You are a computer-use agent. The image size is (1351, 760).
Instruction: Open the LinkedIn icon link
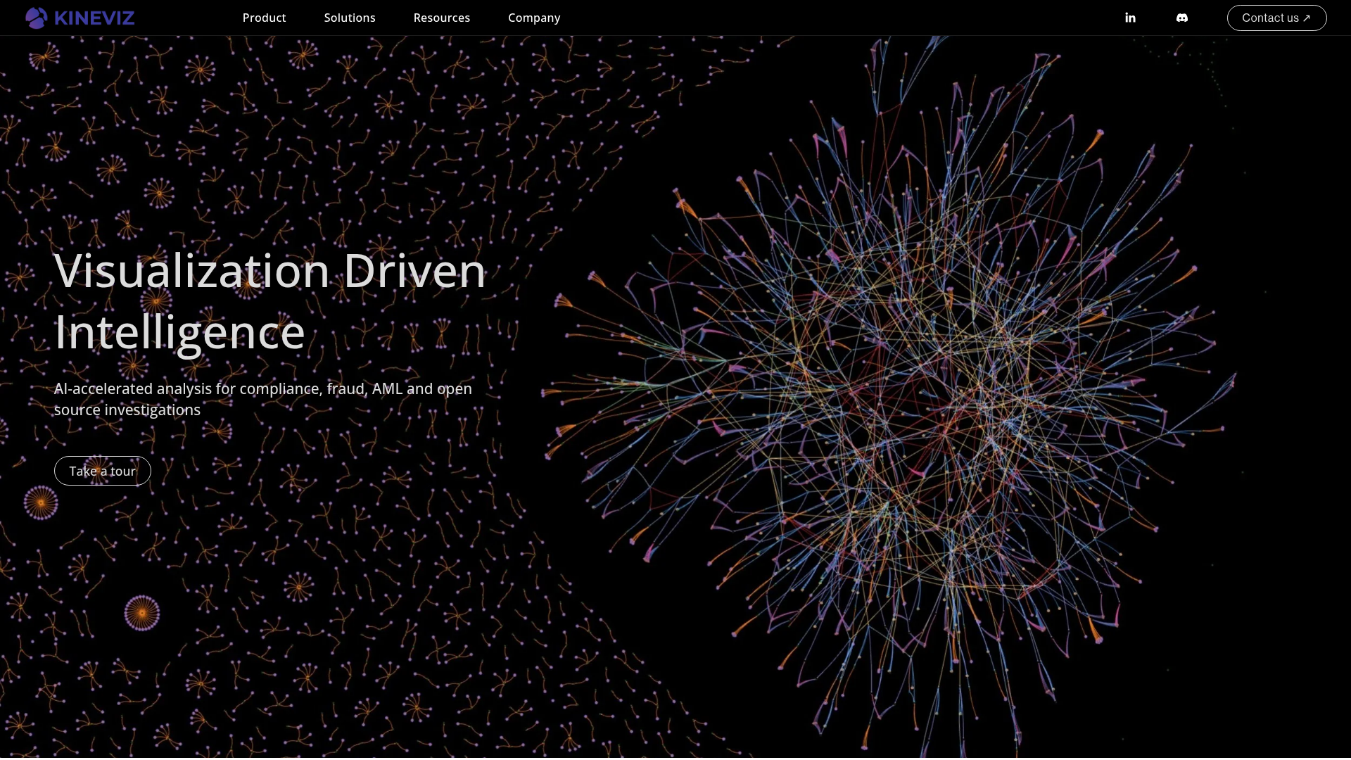click(x=1130, y=18)
